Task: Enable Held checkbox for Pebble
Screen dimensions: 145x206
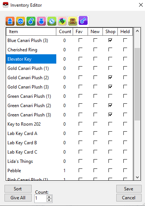Action: (x=125, y=170)
